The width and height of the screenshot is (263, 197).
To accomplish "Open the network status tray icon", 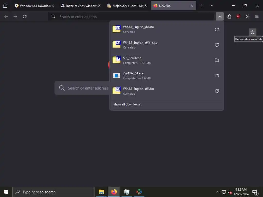I will pos(224,192).
